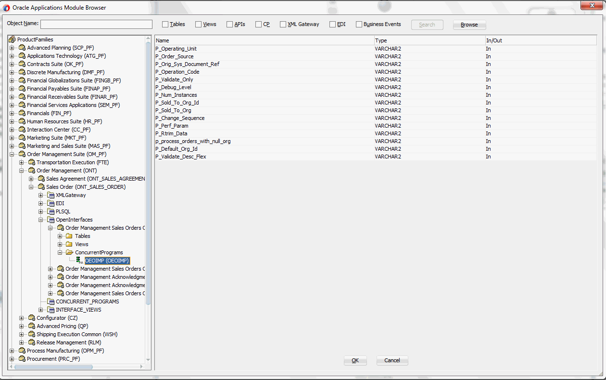This screenshot has width=606, height=380.
Task: Click the Order Management Suite (OM_PF) icon
Action: (x=22, y=154)
